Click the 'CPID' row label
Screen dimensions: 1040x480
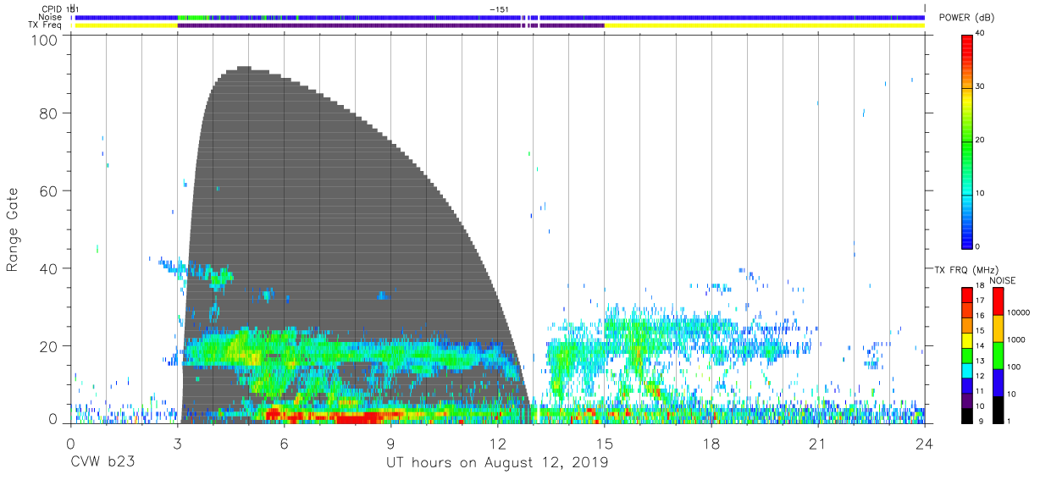coord(53,8)
